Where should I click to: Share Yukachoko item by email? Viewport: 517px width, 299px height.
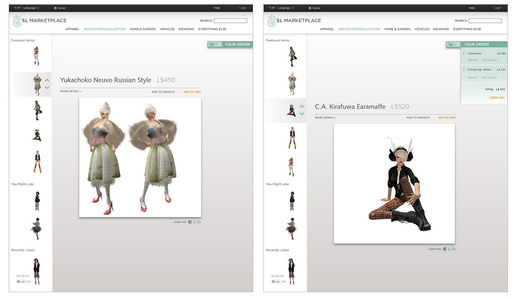point(199,222)
